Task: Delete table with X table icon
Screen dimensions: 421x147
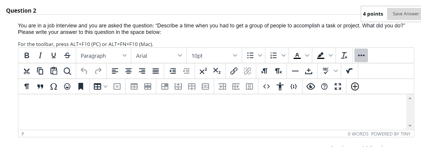Action: (x=117, y=87)
